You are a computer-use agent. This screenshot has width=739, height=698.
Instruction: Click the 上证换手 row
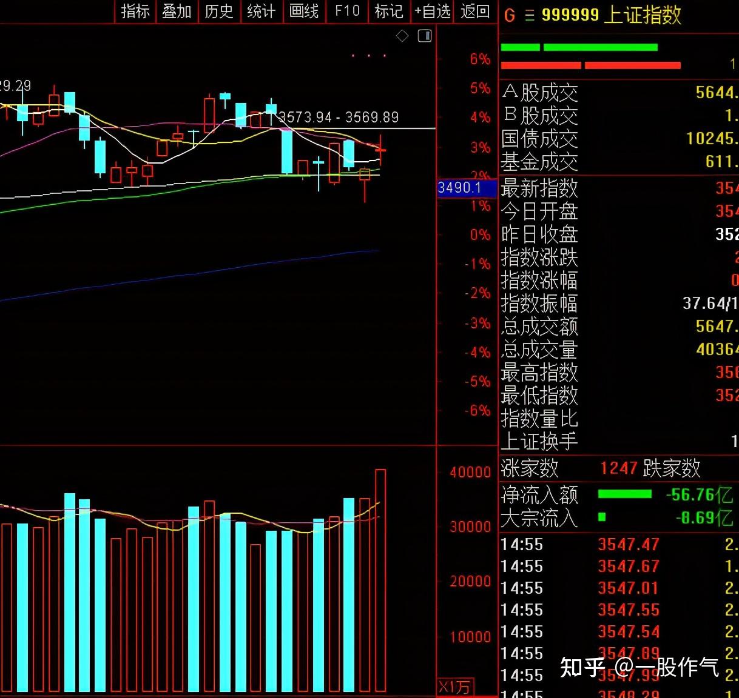[x=619, y=442]
